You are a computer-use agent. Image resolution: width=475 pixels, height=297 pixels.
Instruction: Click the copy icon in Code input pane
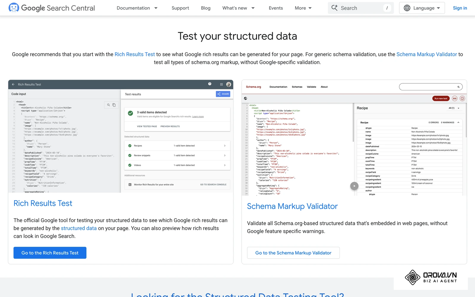(114, 105)
